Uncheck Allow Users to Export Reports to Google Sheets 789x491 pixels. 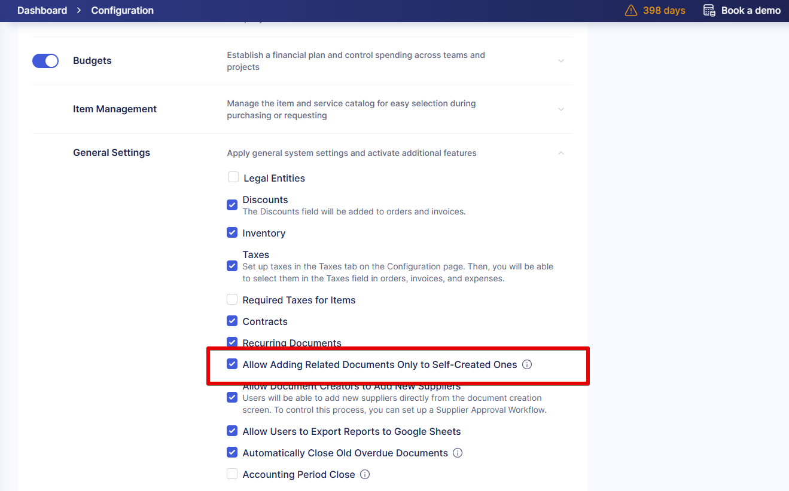pyautogui.click(x=232, y=431)
